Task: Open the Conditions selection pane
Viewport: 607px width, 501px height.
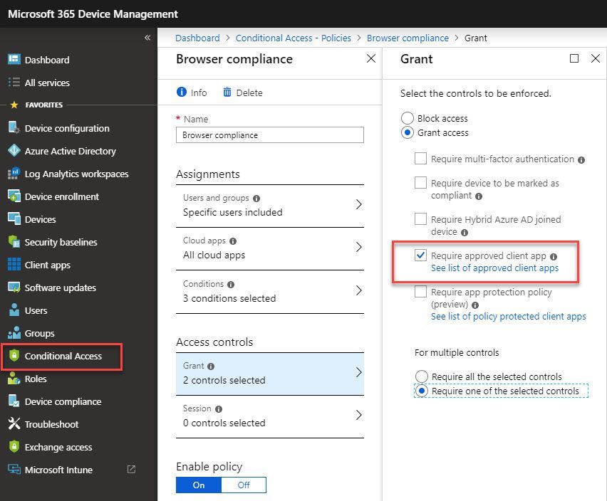Action: pyautogui.click(x=269, y=290)
